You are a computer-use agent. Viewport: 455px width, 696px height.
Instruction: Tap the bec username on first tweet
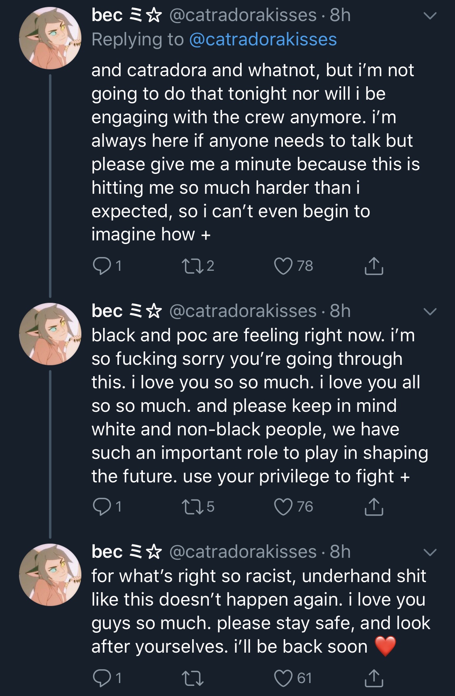107,15
